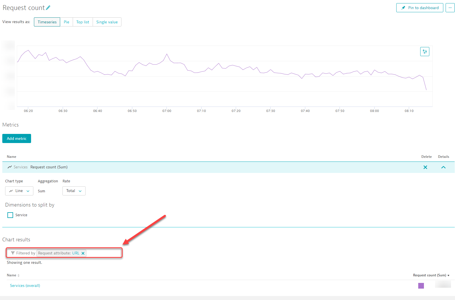Enable the Service split dimension checkbox
Viewport: 455px width, 300px height.
10,215
